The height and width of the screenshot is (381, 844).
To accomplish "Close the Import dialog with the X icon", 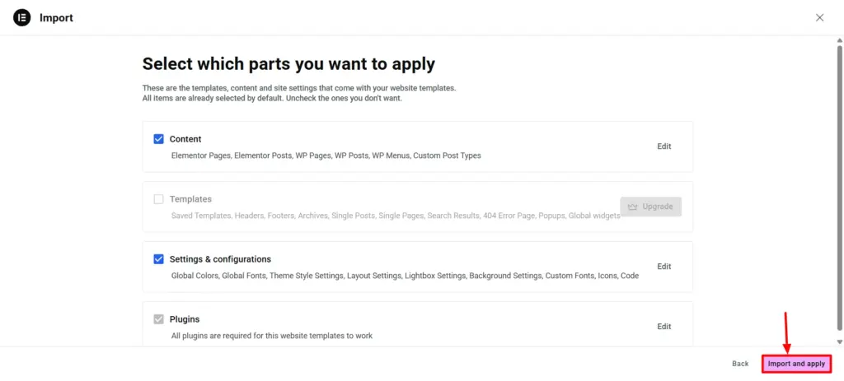I will 819,17.
